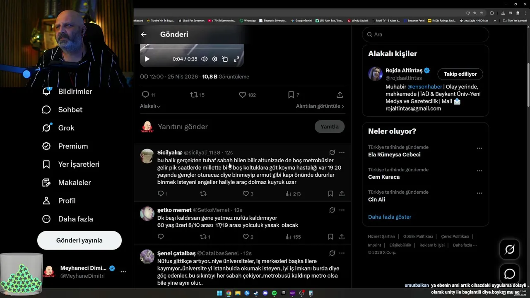Open more options for Cem Karaca trend
This screenshot has height=298, width=530.
tap(479, 171)
